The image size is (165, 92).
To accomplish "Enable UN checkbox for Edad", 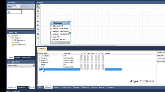I will coord(96,65).
